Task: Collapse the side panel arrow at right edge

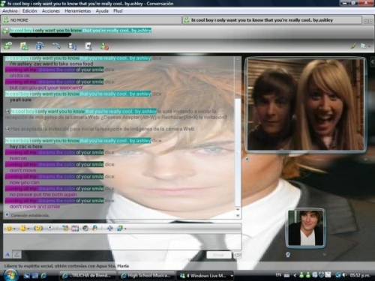Action: click(x=373, y=61)
